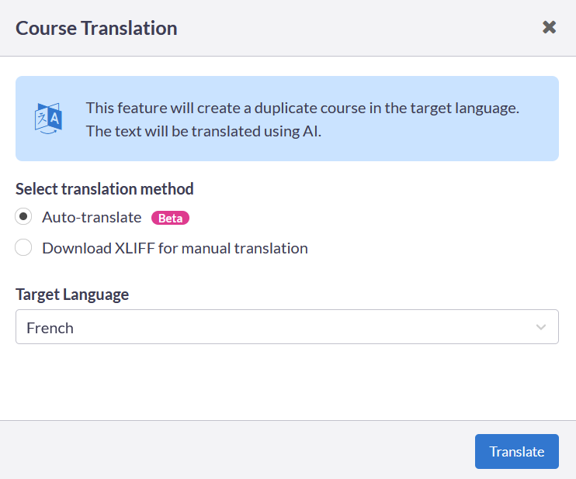576x479 pixels.
Task: Click the Target Language label
Action: click(x=72, y=295)
